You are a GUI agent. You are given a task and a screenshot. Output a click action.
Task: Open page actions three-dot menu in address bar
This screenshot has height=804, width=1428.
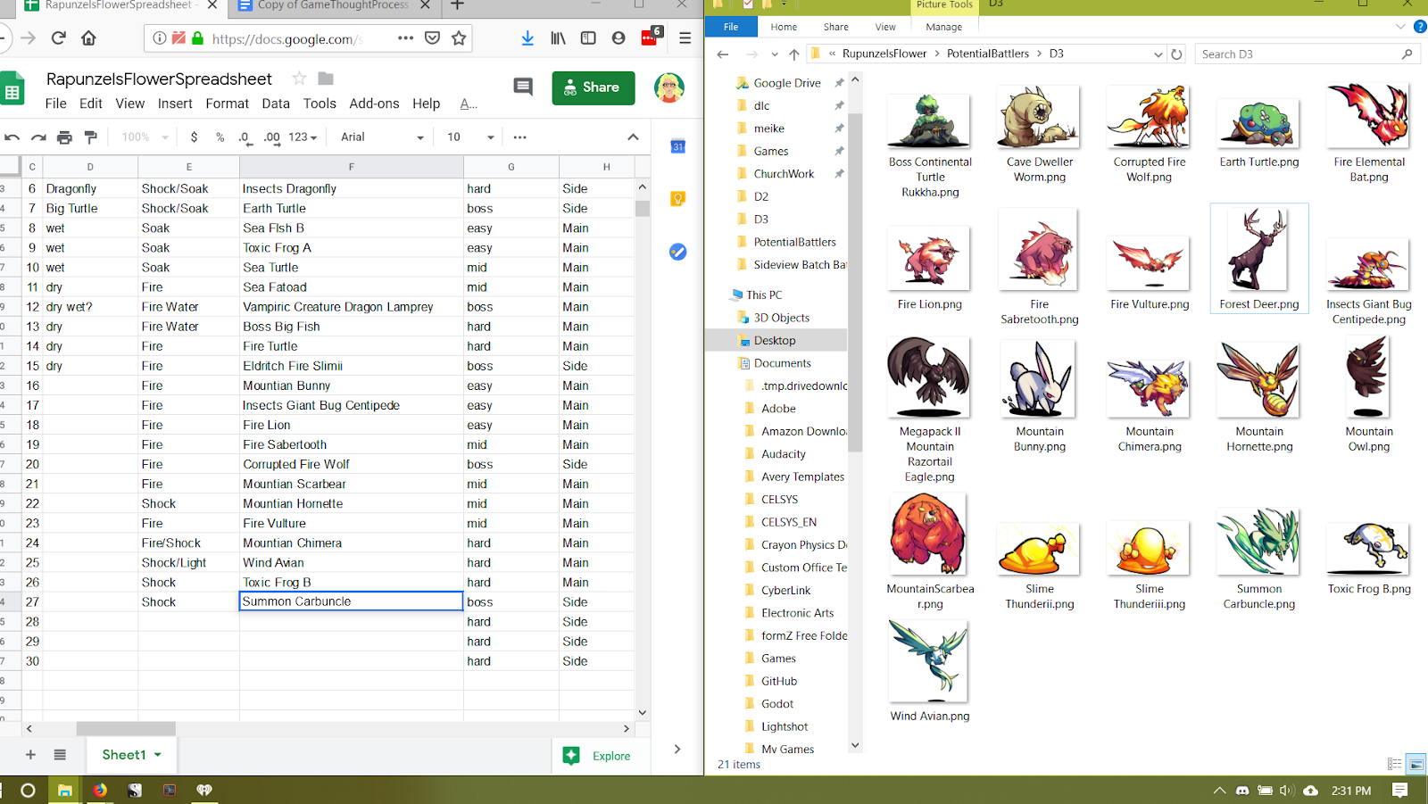coord(405,38)
